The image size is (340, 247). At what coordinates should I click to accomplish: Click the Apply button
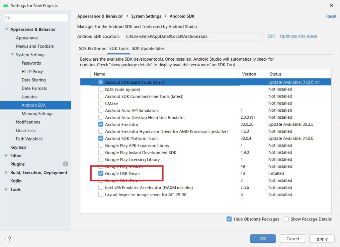point(322,239)
